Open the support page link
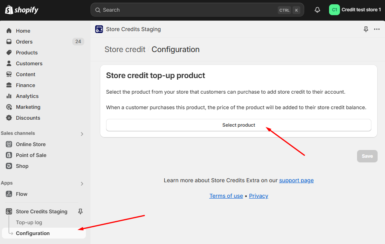The height and width of the screenshot is (244, 385). pos(296,180)
